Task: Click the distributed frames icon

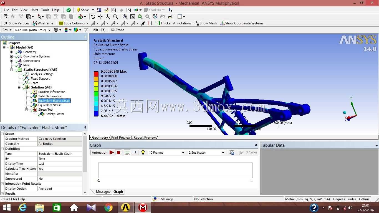Action: click(127, 153)
